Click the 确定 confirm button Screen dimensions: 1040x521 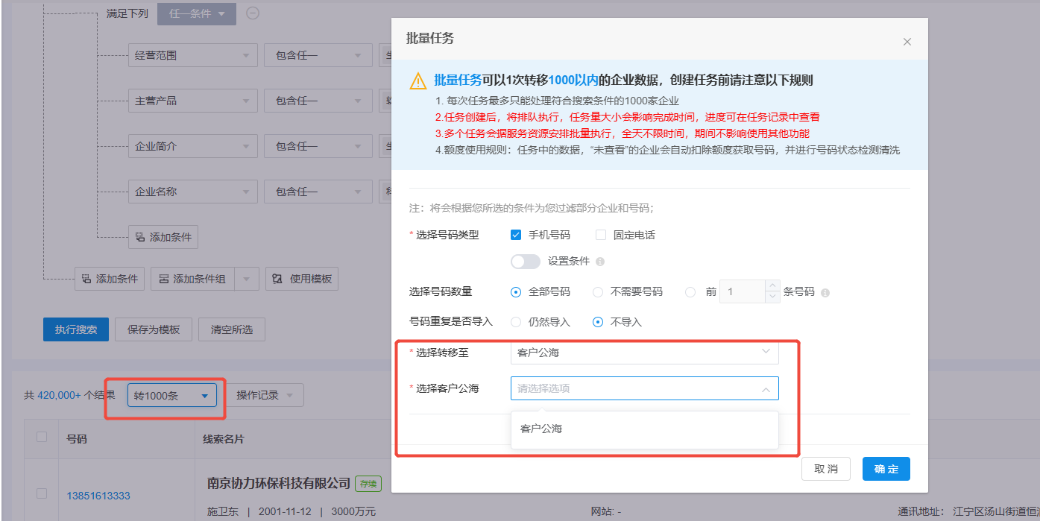(886, 469)
